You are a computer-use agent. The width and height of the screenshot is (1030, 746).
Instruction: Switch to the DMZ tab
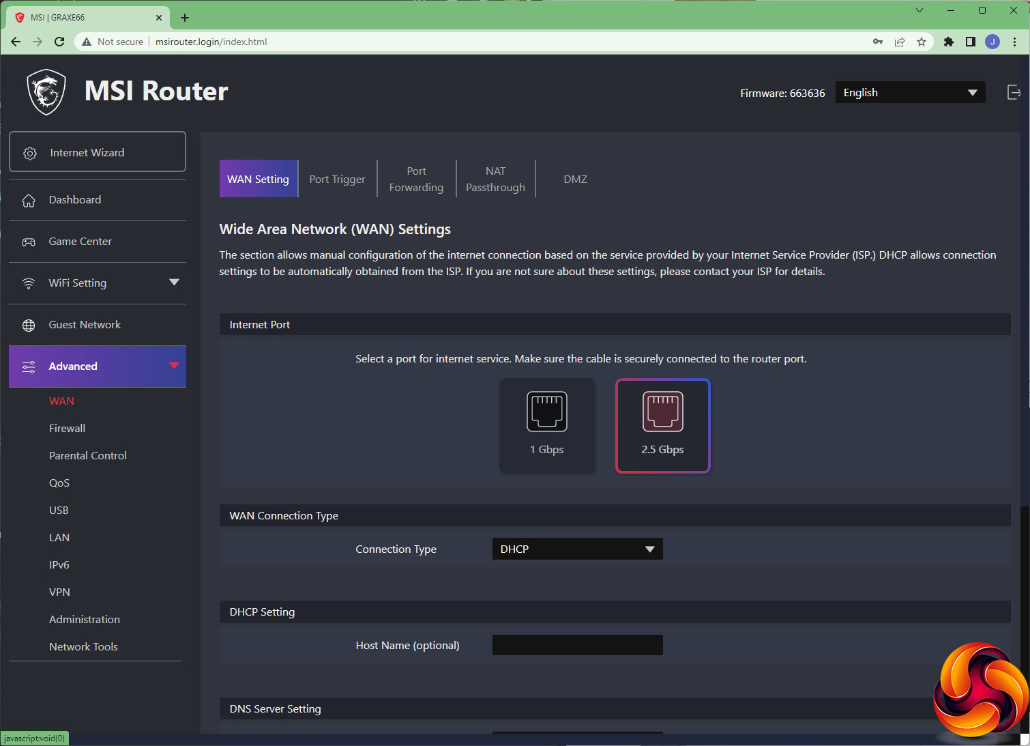[x=576, y=179]
